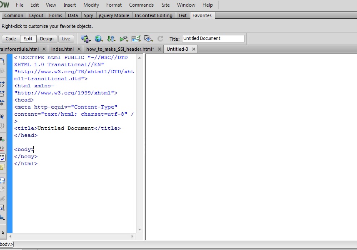Select the jQuery Mobile insert tab
This screenshot has width=357, height=250.
(114, 15)
